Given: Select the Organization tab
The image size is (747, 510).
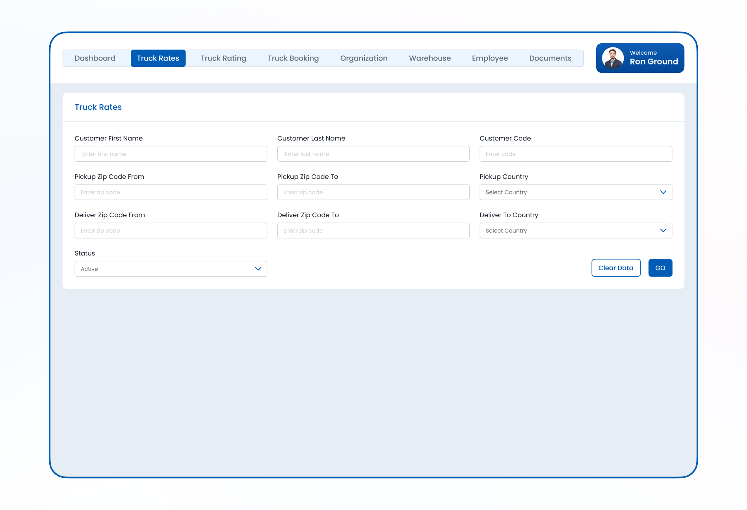Looking at the screenshot, I should pyautogui.click(x=364, y=58).
